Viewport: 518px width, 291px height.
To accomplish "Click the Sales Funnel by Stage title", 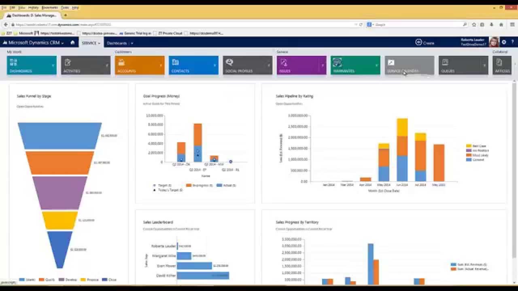I will coord(34,96).
